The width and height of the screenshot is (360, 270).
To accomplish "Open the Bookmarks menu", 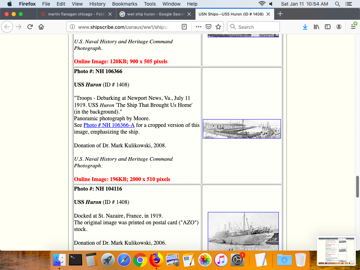I will tap(124, 4).
